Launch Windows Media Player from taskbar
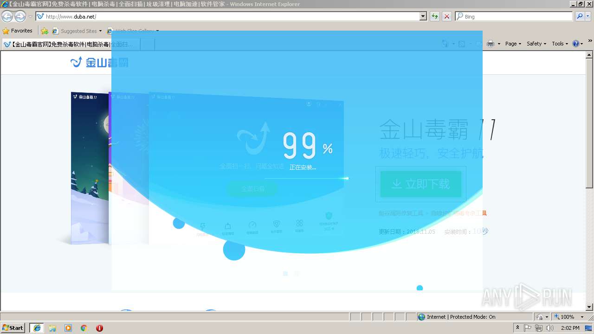594x334 pixels. [x=68, y=328]
